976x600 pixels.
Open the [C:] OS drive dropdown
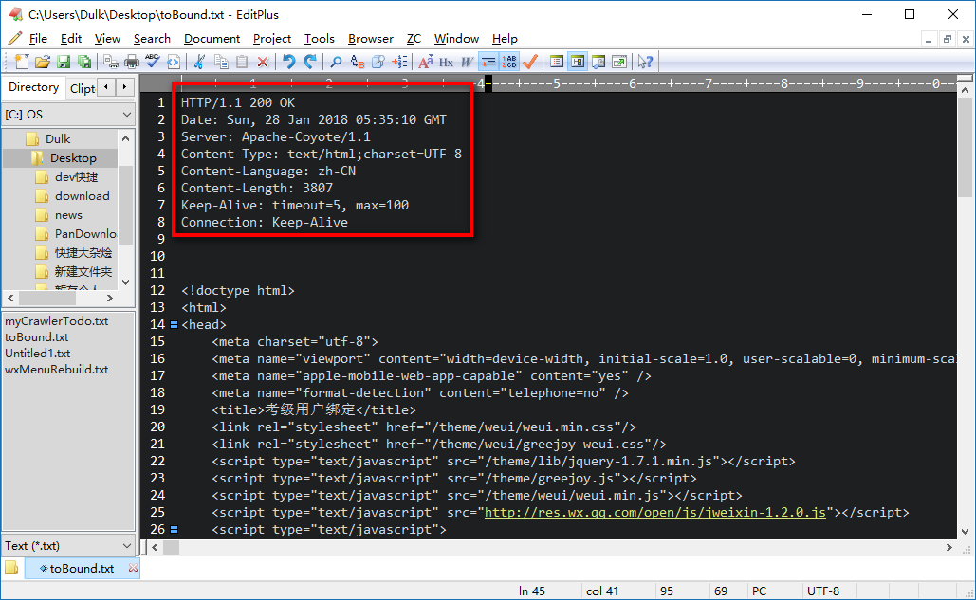coord(68,115)
